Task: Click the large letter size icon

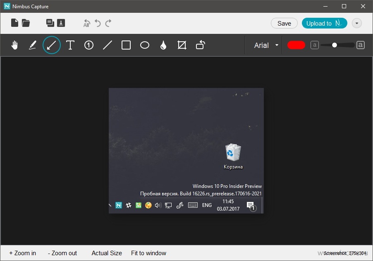Action: [x=361, y=45]
